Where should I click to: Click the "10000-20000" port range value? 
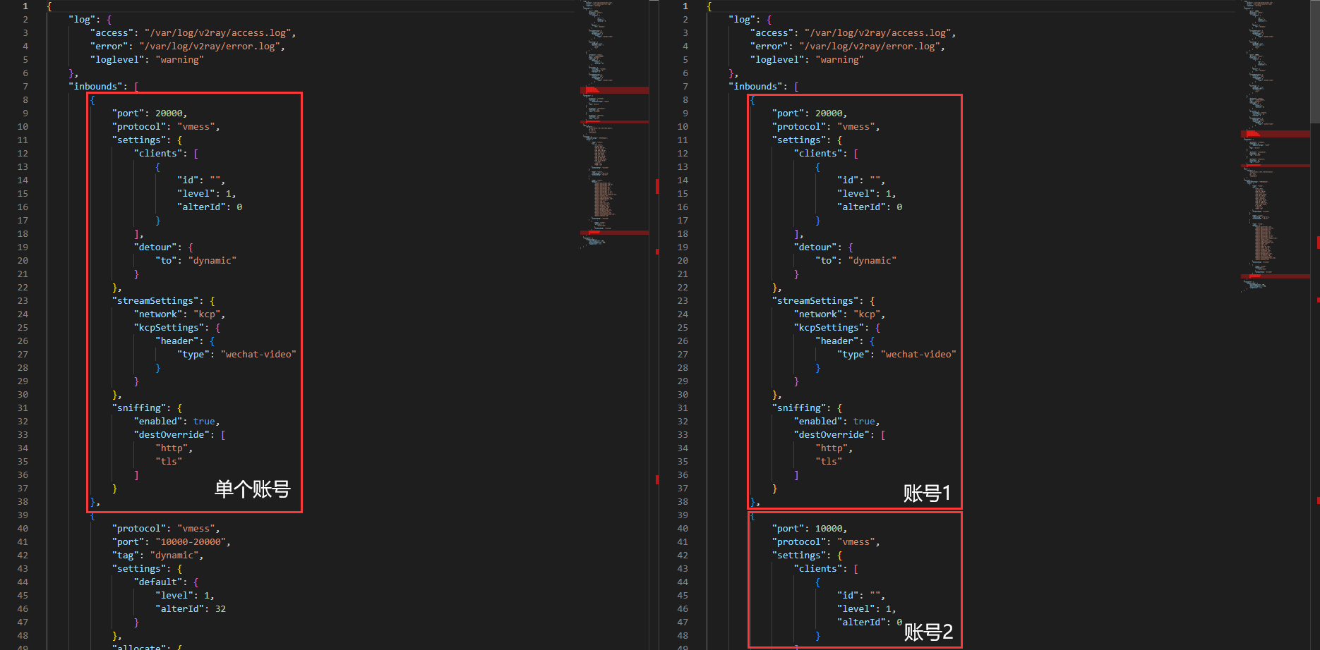tap(191, 542)
